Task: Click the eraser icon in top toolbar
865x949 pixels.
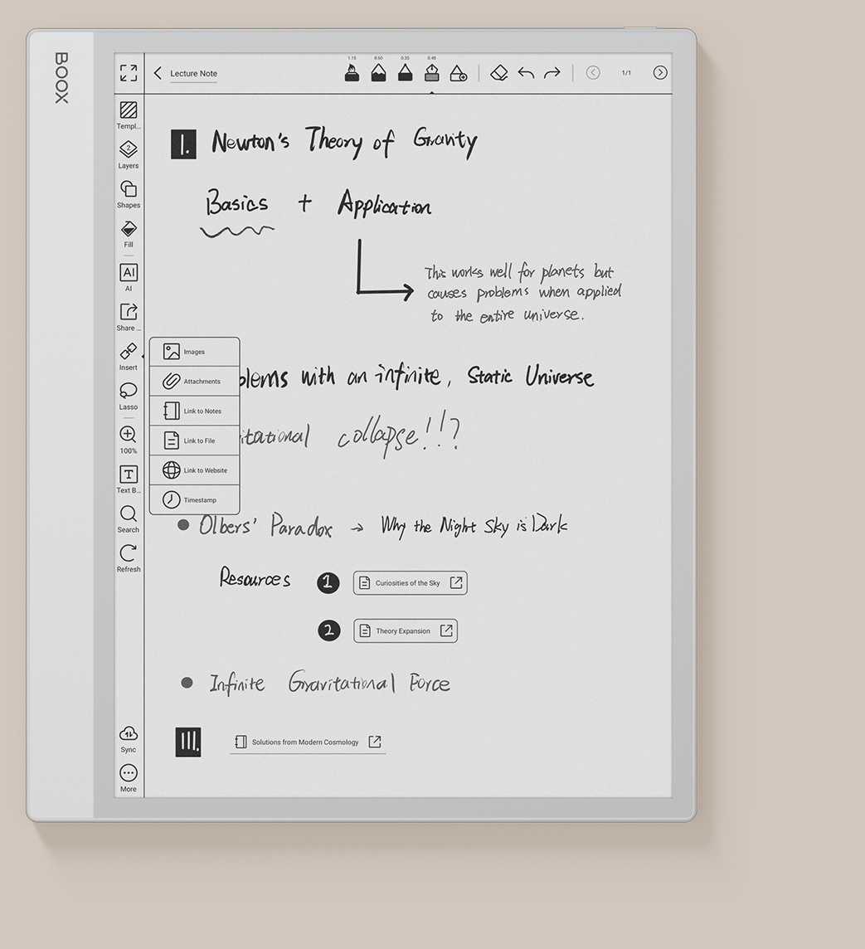Action: 498,73
